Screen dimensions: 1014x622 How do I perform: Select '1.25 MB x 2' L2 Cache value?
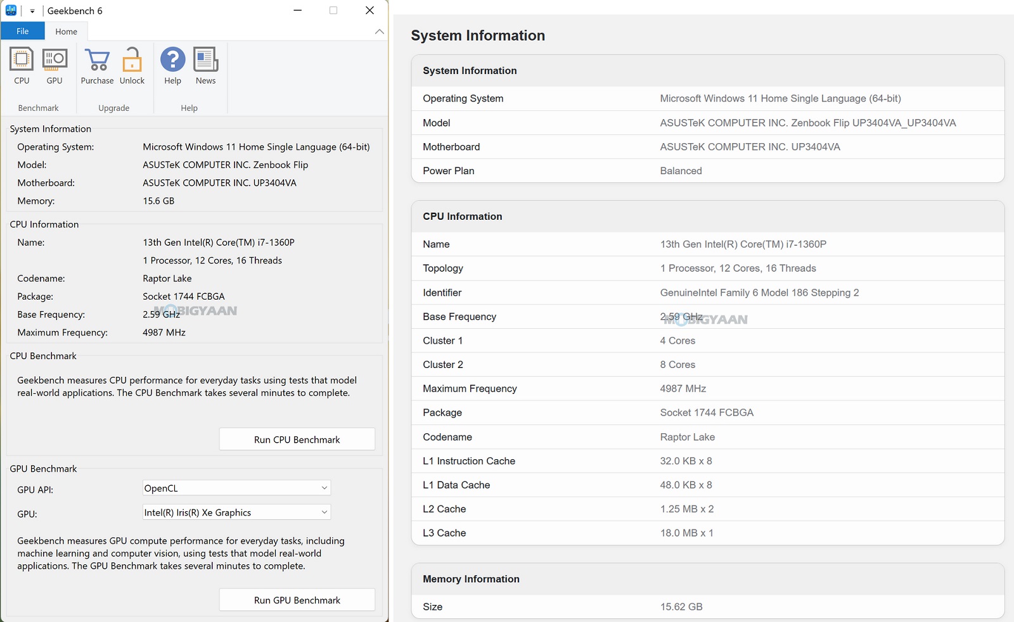tap(687, 509)
